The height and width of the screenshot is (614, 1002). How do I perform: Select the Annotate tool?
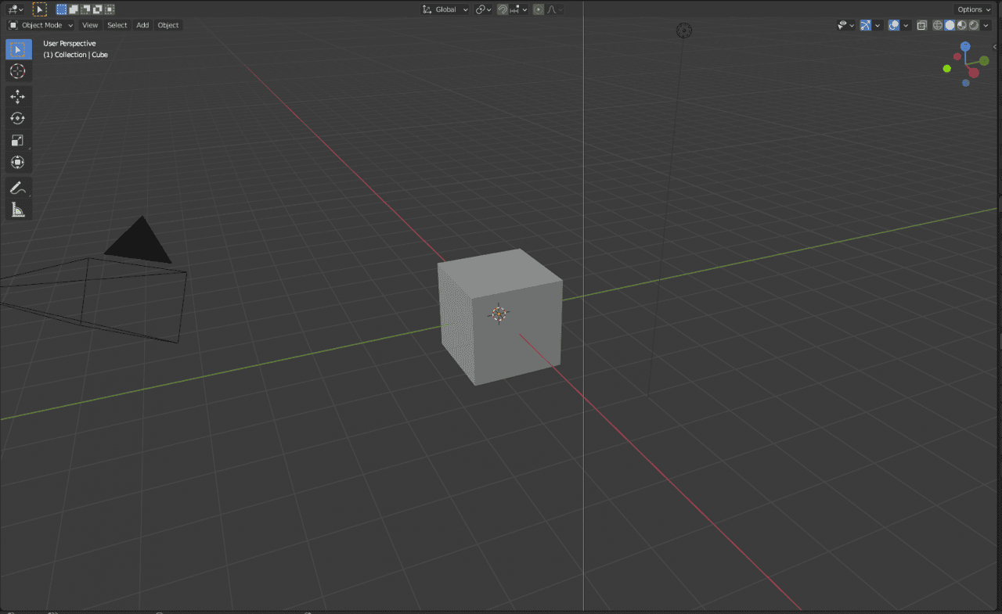(18, 188)
